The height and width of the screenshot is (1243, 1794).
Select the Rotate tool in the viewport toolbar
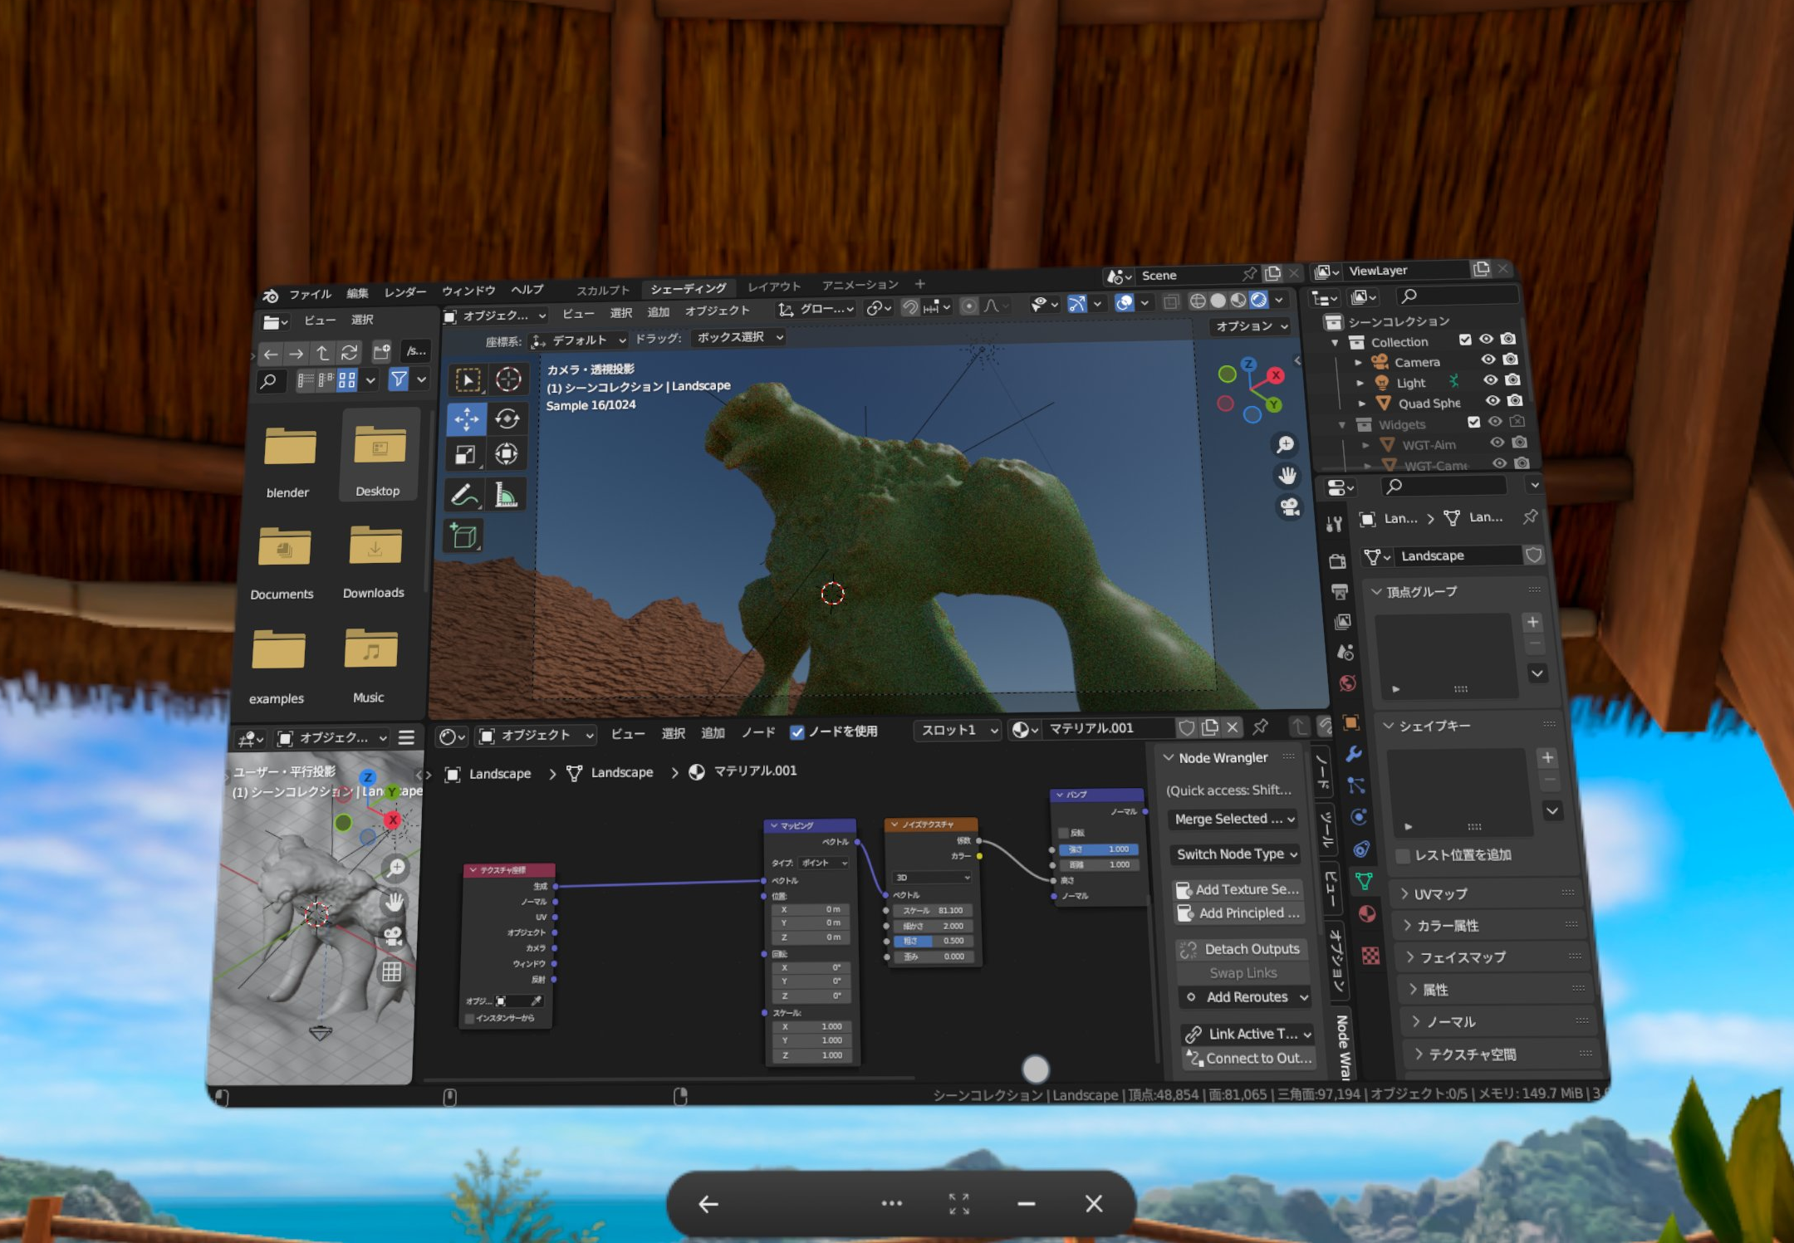pyautogui.click(x=508, y=419)
